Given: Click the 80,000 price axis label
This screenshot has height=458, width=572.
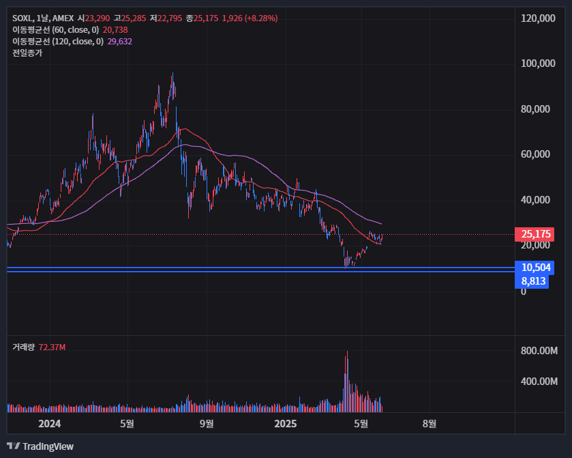Looking at the screenshot, I should pos(535,109).
